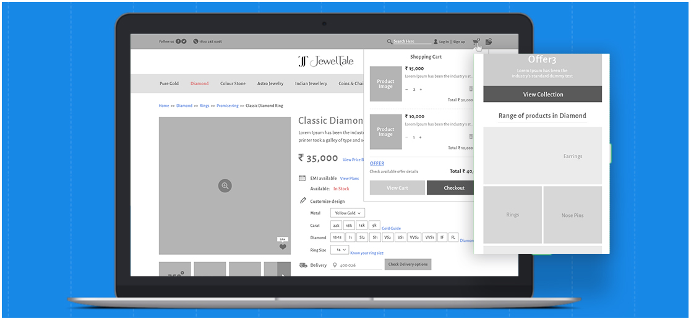Click Check Delivery options button
This screenshot has height=319, width=691.
coord(408,265)
